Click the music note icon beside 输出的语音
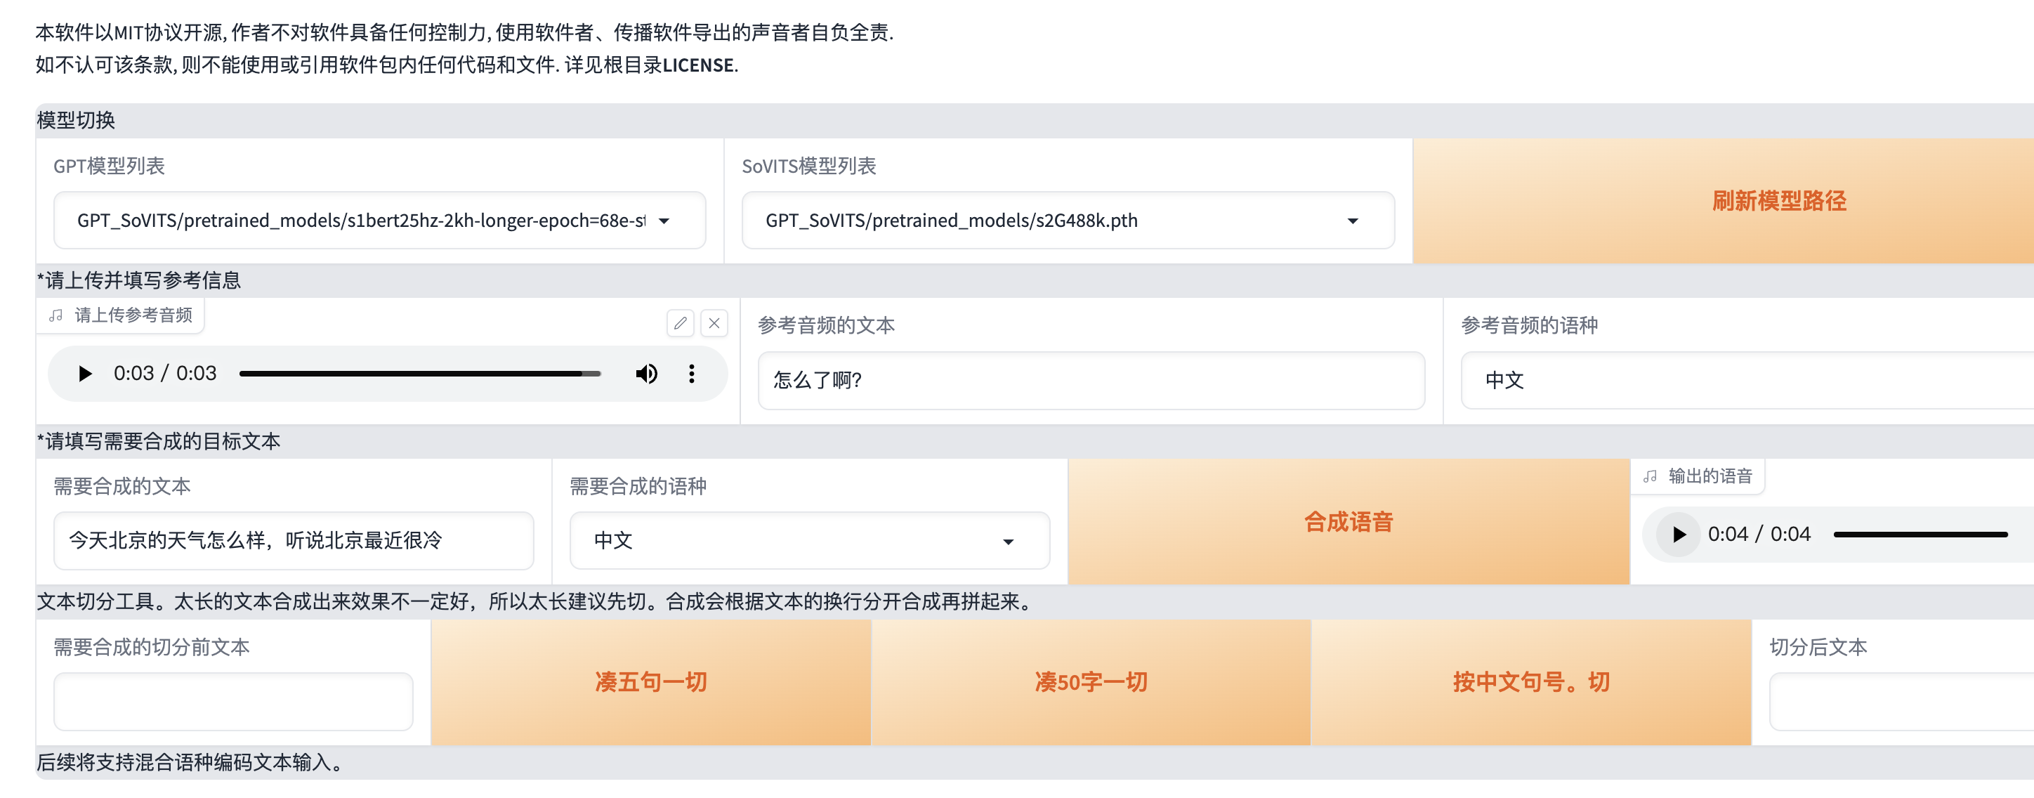The width and height of the screenshot is (2034, 798). [1651, 476]
